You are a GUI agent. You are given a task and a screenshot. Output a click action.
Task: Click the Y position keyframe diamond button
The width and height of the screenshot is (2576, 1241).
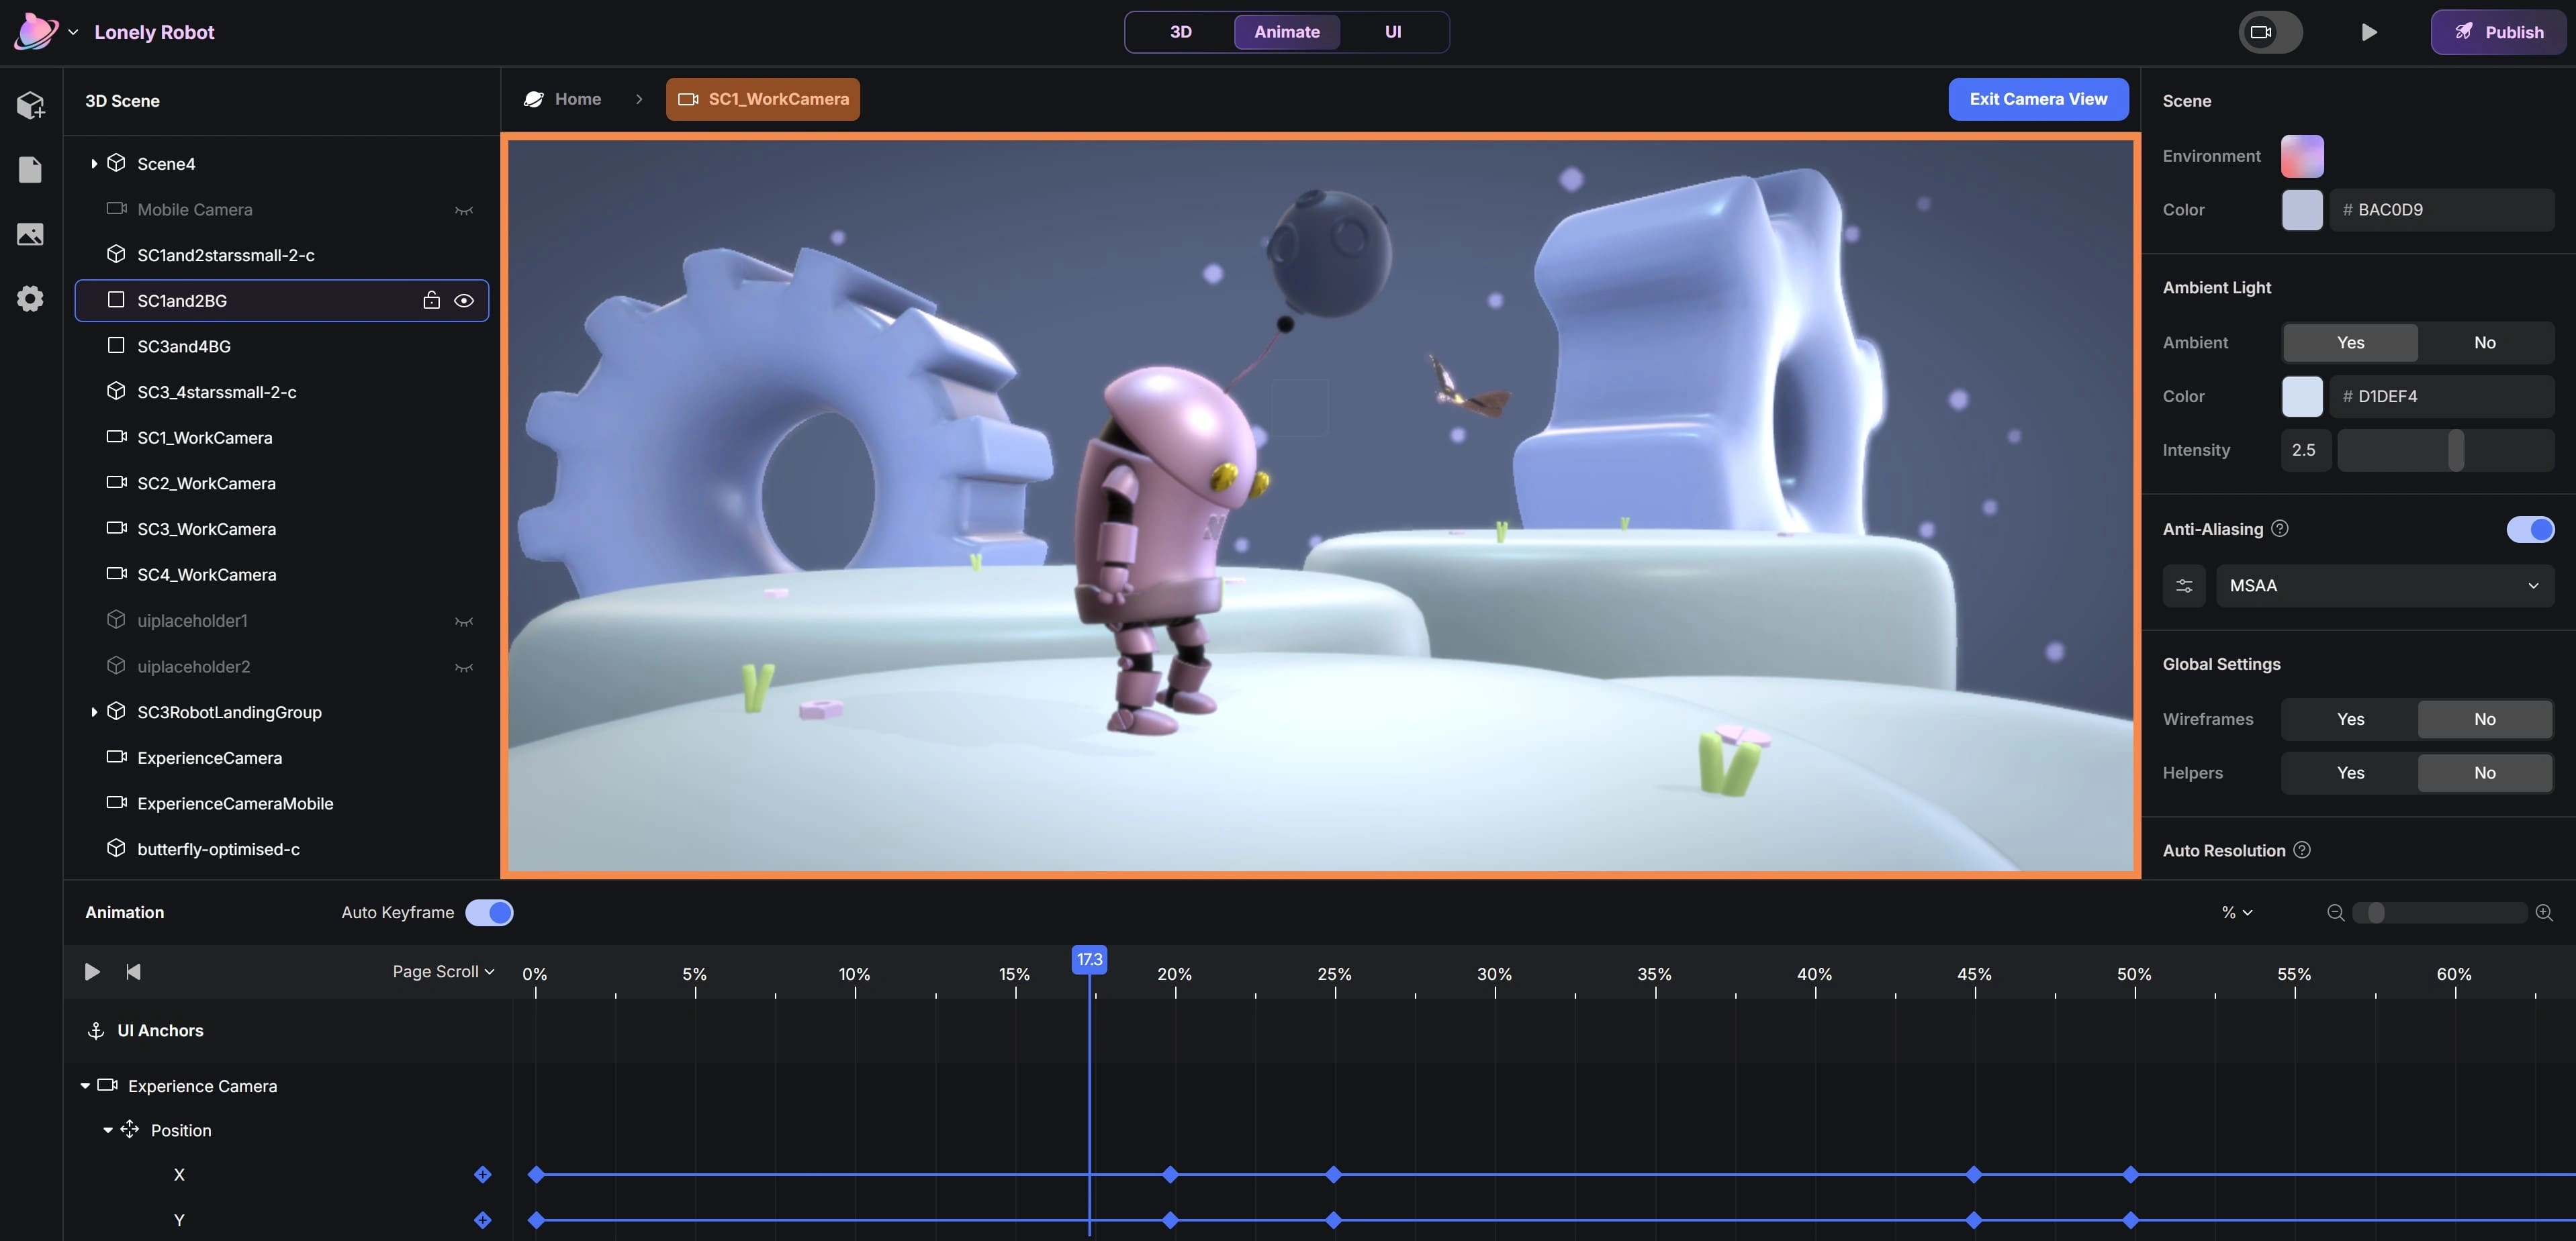coord(483,1220)
